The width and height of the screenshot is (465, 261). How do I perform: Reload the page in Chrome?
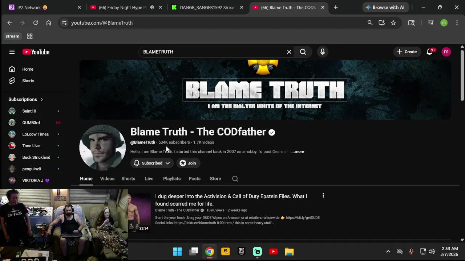tap(36, 23)
